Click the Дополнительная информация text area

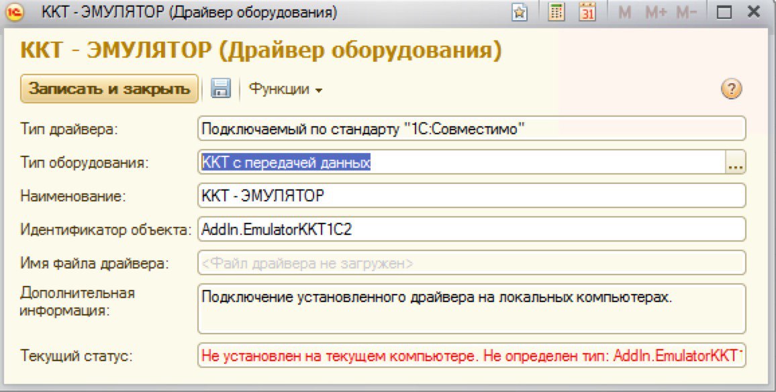[x=472, y=309]
